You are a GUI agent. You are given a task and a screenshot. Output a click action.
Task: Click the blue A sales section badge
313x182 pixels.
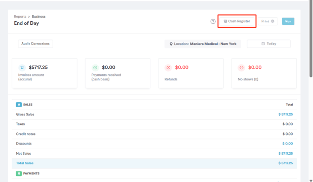tap(19, 105)
